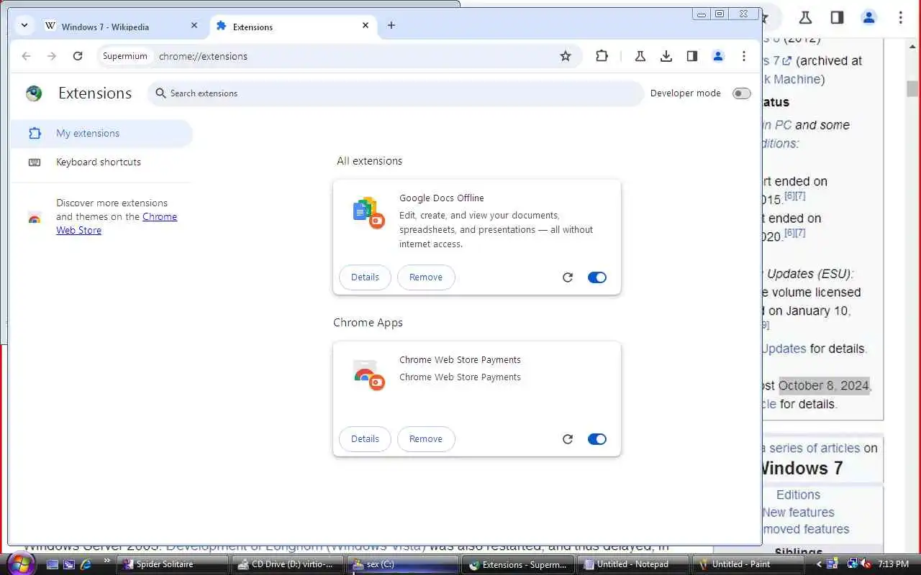Switch to sex (C:) taskbar button

point(401,565)
